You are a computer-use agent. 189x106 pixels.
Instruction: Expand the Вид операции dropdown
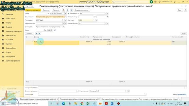(x=66, y=17)
